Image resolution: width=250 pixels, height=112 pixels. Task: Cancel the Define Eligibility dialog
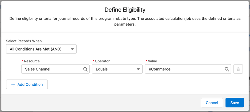pyautogui.click(x=212, y=103)
